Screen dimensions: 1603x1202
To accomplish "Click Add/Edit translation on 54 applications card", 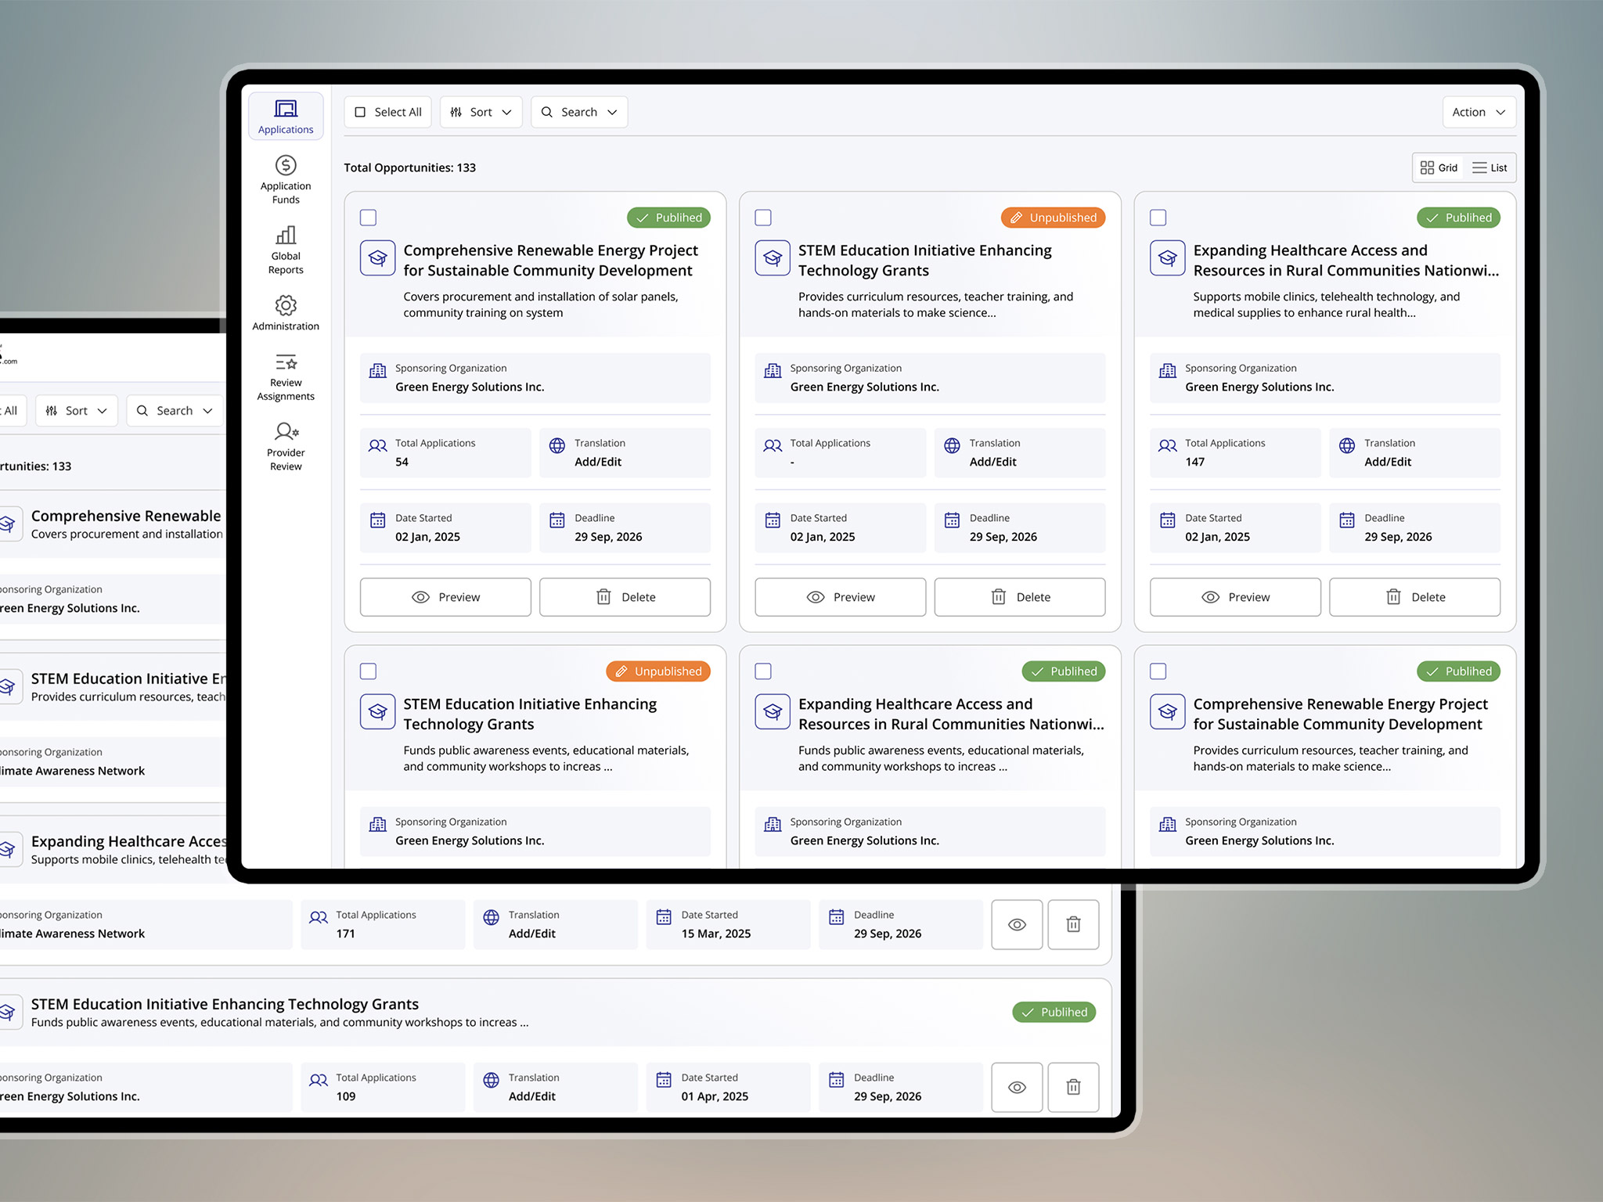I will [598, 462].
